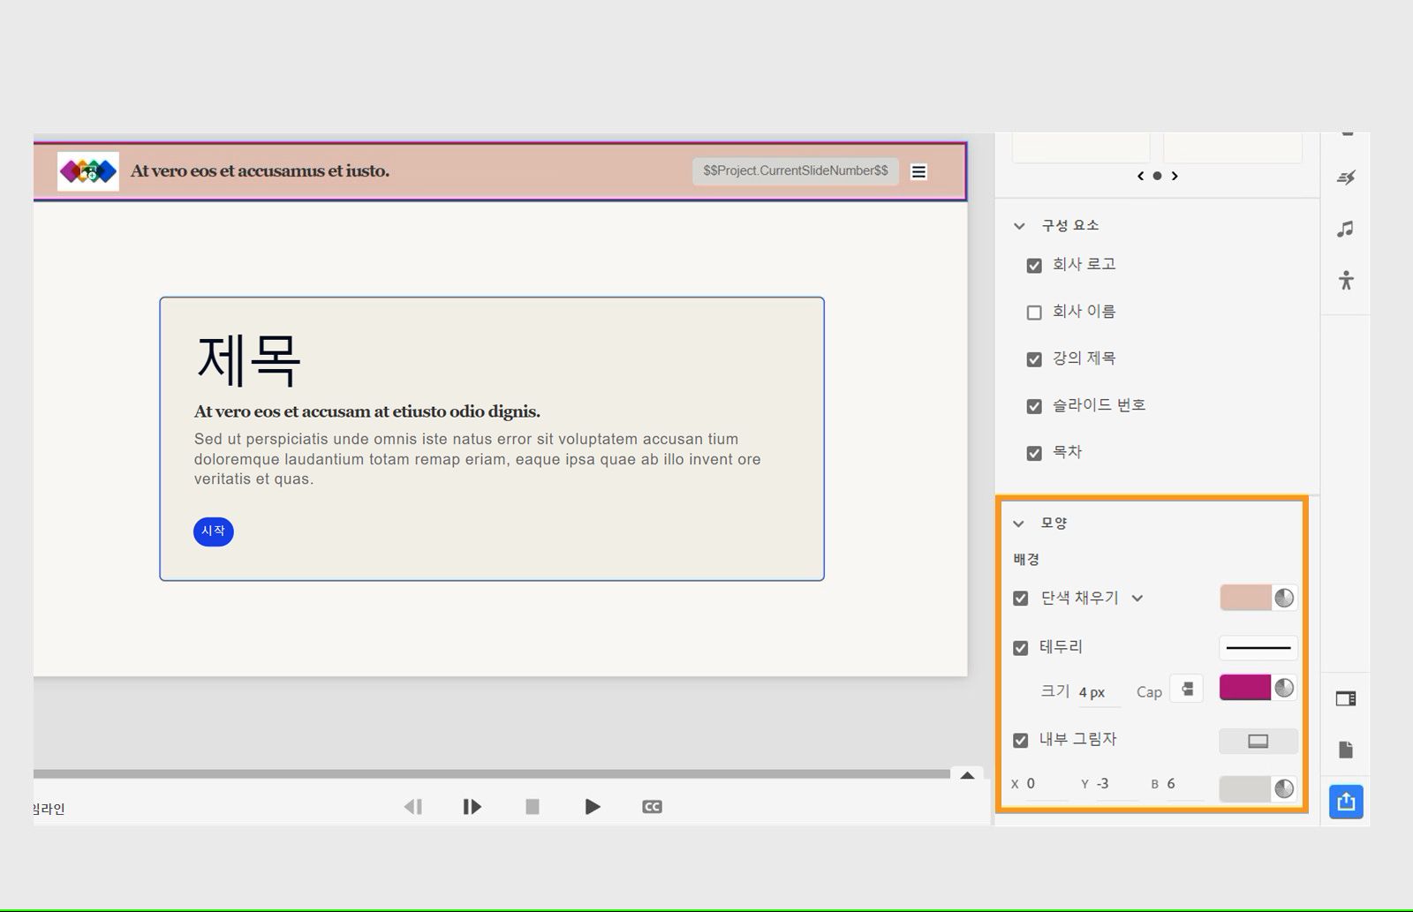Open the audio panel icon
The image size is (1413, 912).
pyautogui.click(x=1346, y=230)
